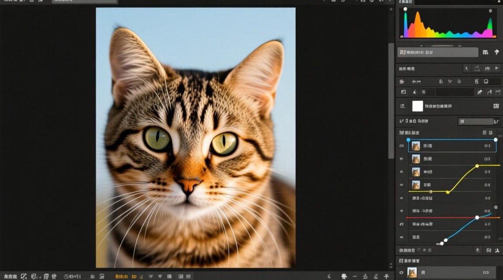Click the upper yellow curve control point
This screenshot has width=503, height=280.
click(x=477, y=166)
